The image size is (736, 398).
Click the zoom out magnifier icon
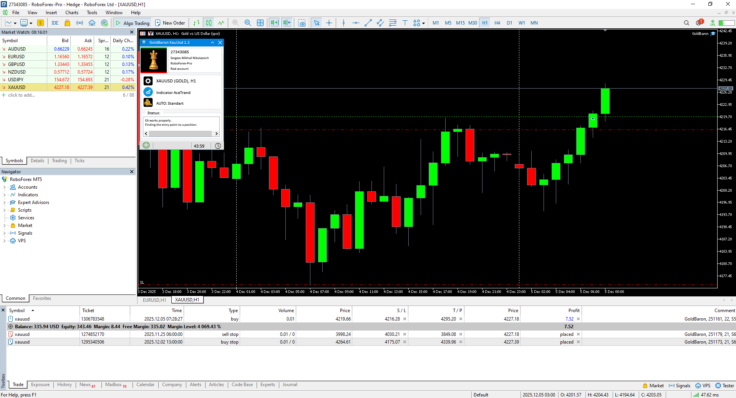pos(248,23)
